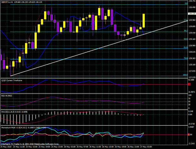Click the 0.248 value on MACD scale
This screenshot has width=196, height=149.
click(191, 112)
